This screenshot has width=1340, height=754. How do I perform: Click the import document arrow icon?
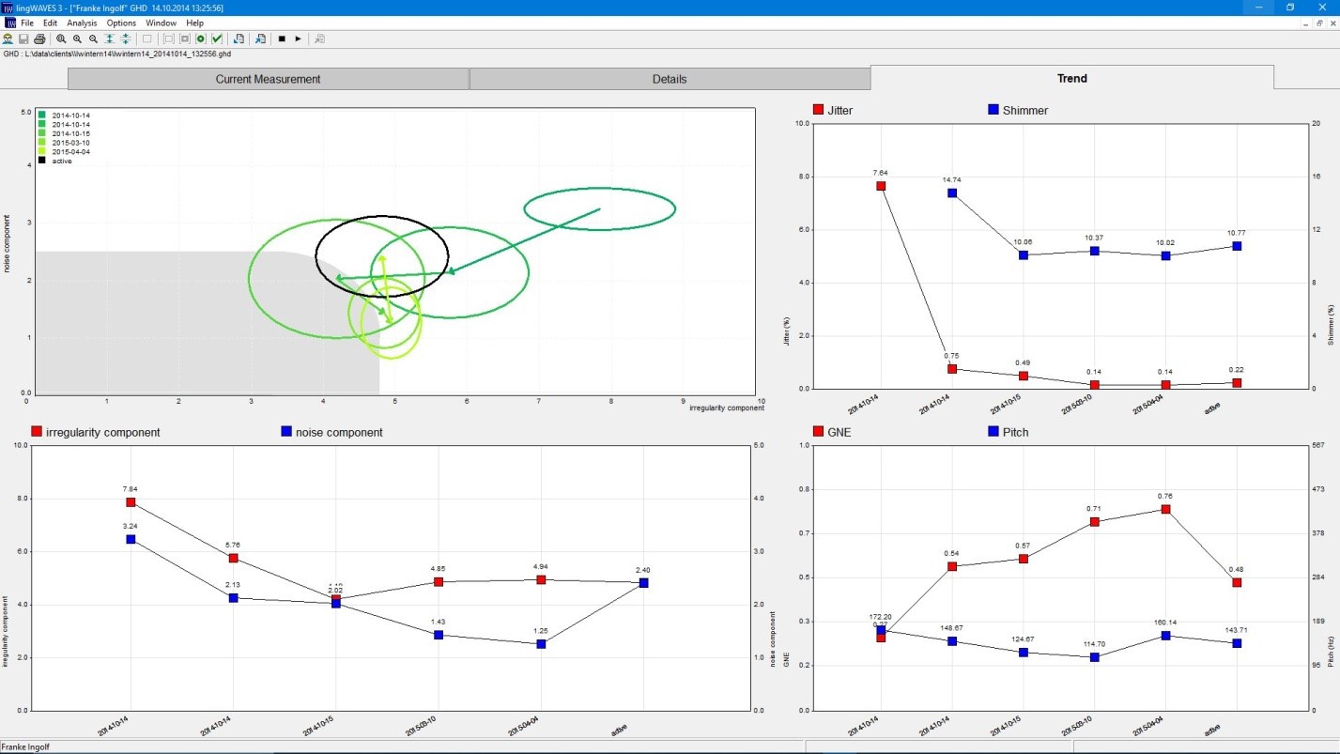(260, 38)
